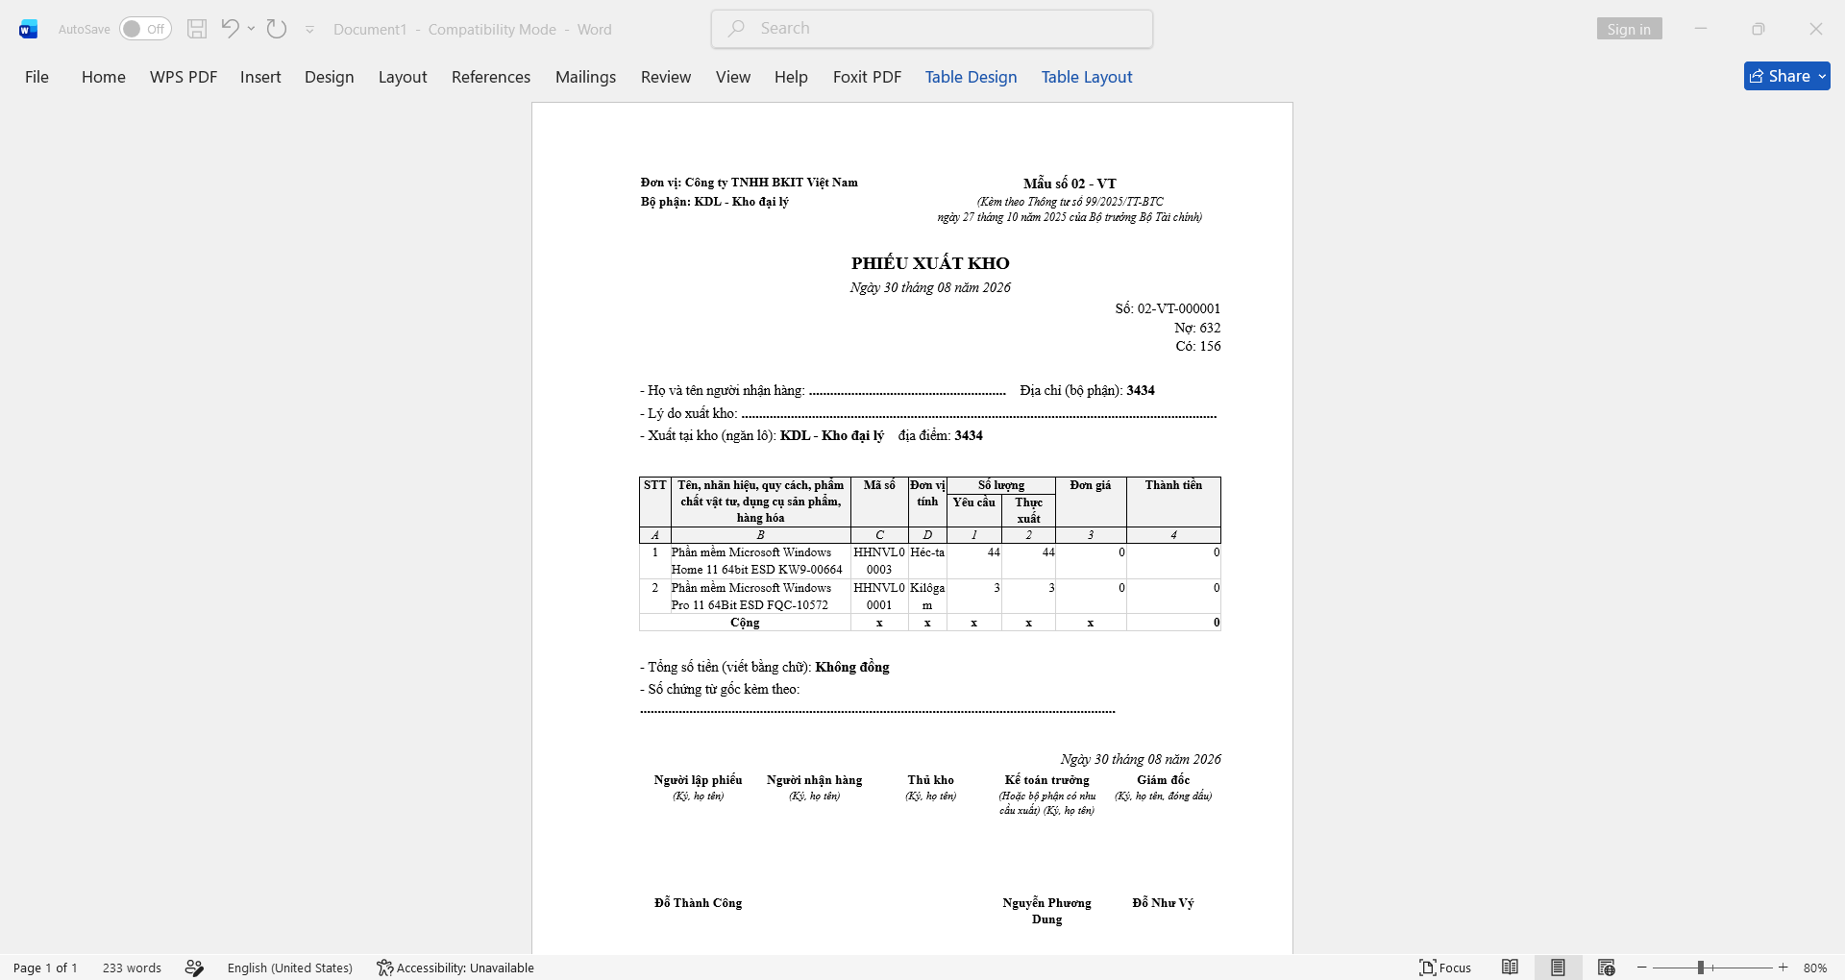1845x980 pixels.
Task: Click the Word application icon
Action: point(28,29)
